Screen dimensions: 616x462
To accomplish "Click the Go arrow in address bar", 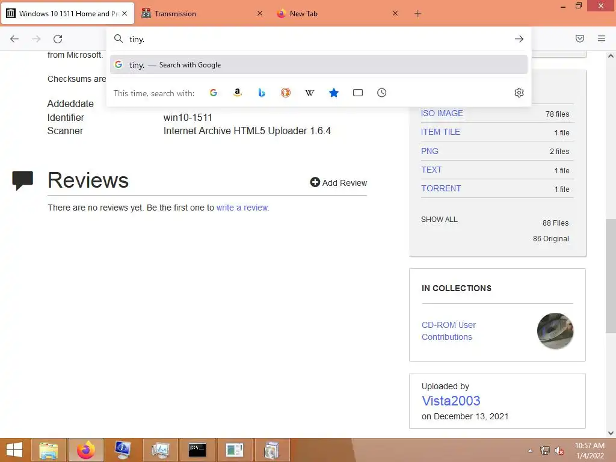I will point(519,39).
